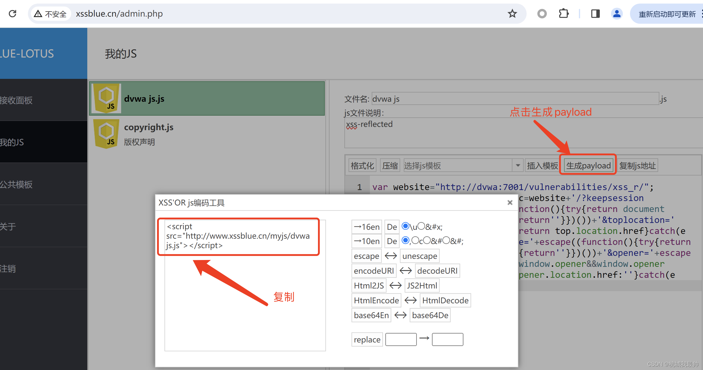The image size is (703, 370).
Task: Select the \u radio option
Action: point(406,226)
